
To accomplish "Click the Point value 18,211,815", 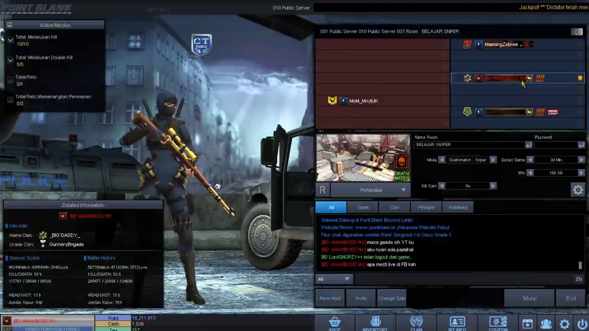I will (144, 318).
